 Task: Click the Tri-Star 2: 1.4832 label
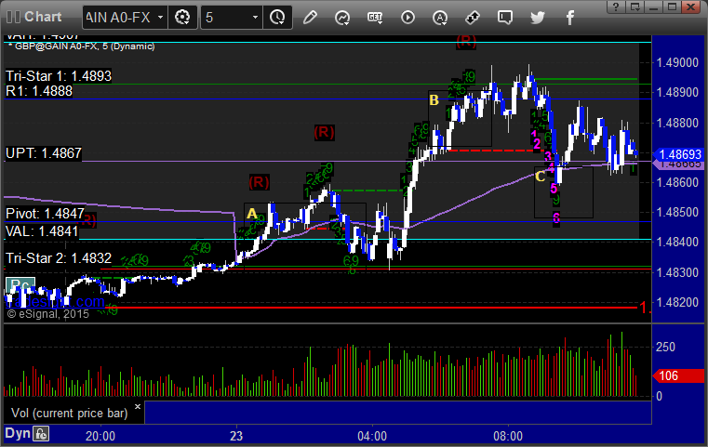coord(59,258)
